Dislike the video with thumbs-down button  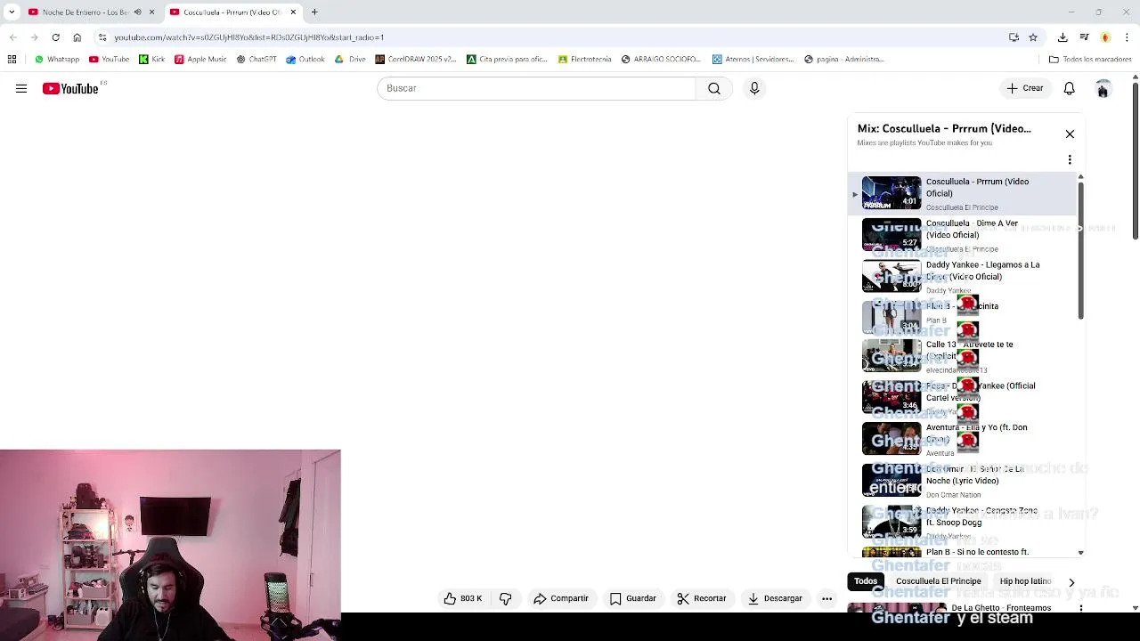point(505,598)
